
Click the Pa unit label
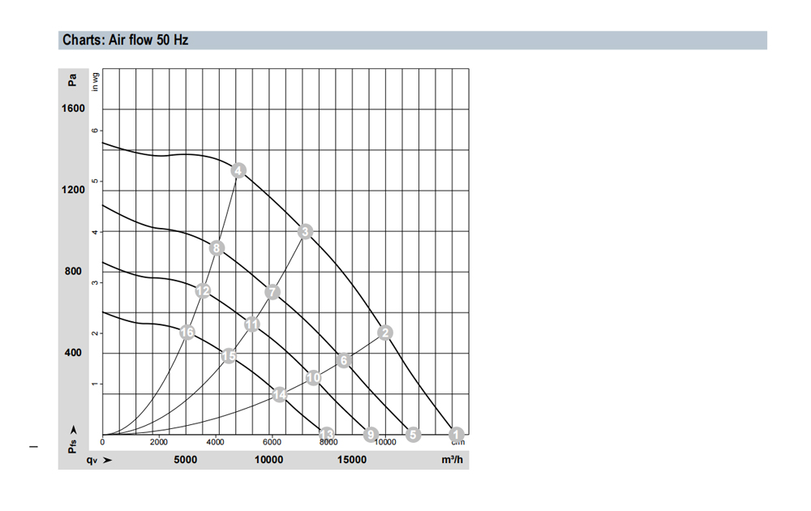tap(72, 80)
